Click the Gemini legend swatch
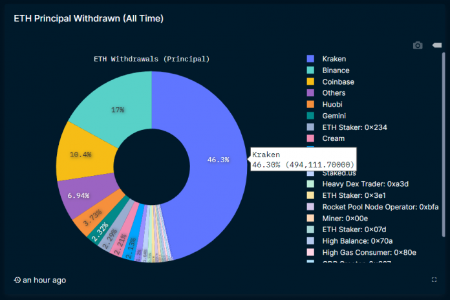Viewport: 450px width, 300px height. 310,116
